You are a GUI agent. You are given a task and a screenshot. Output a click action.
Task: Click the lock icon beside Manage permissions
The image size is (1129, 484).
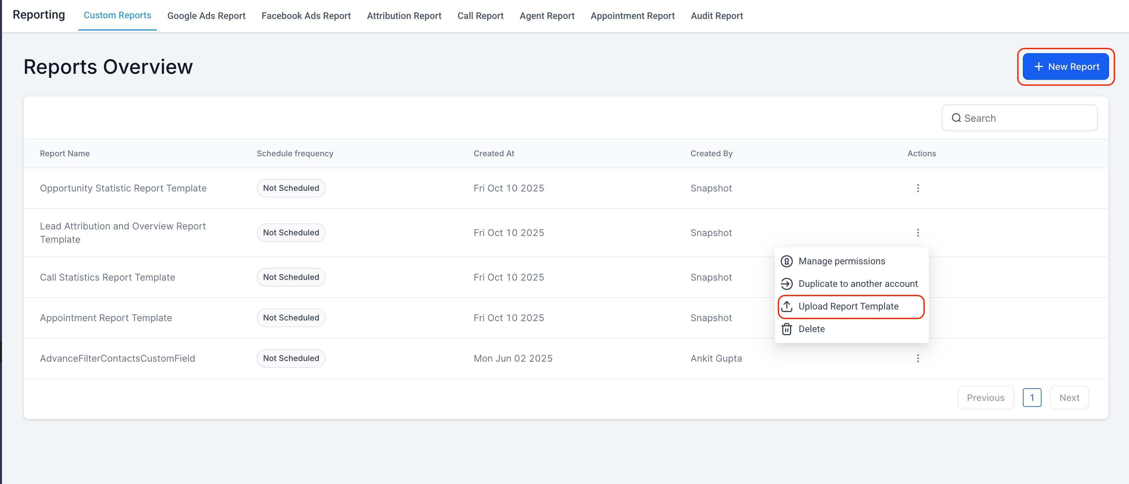[787, 261]
